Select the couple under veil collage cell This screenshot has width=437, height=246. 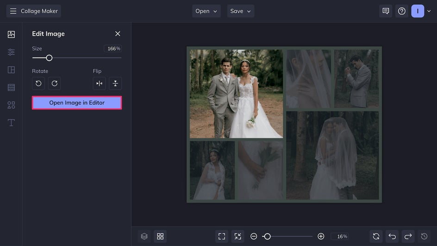[332, 155]
